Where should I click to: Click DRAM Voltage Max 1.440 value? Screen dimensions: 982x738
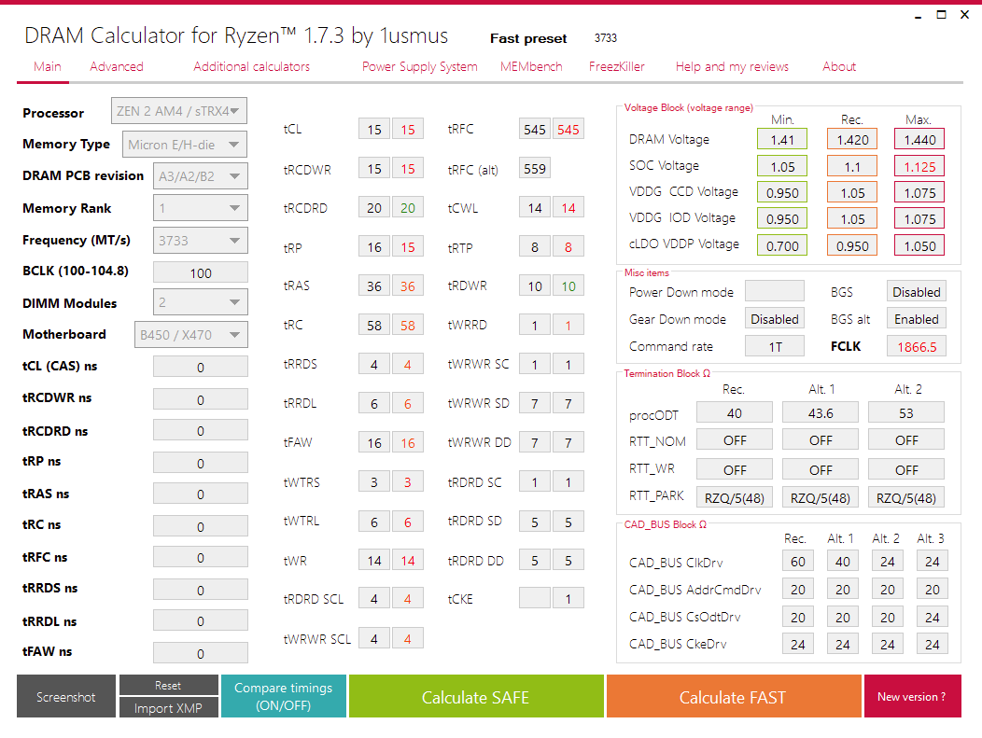[x=919, y=140]
